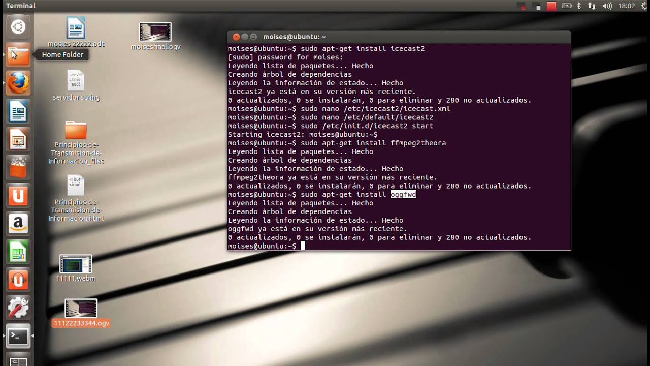Image resolution: width=650 pixels, height=366 pixels.
Task: Open System Settings wrench icon
Action: 18,308
